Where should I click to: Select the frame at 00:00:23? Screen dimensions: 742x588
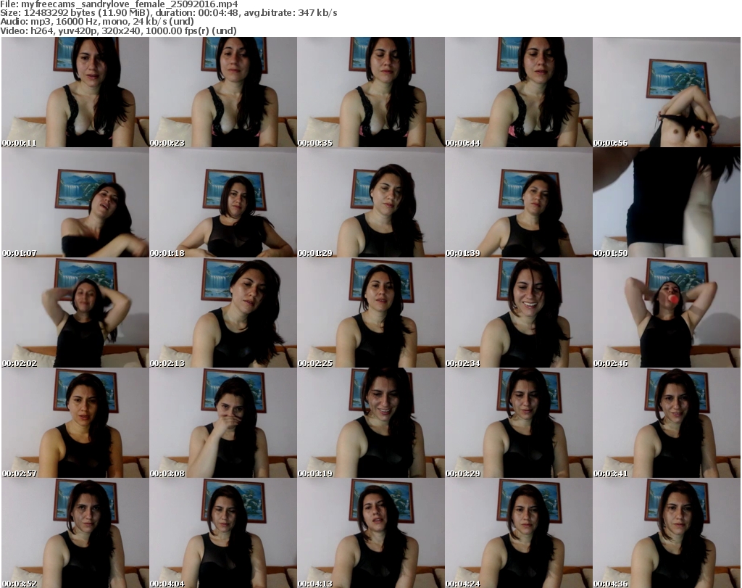click(x=222, y=93)
